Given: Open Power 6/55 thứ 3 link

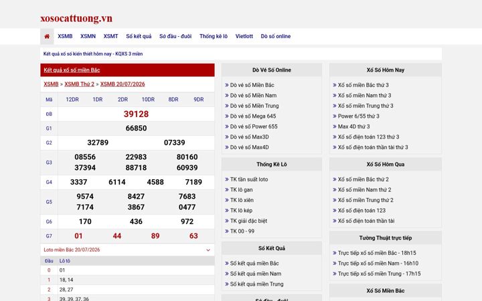Looking at the screenshot, I should [x=359, y=116].
